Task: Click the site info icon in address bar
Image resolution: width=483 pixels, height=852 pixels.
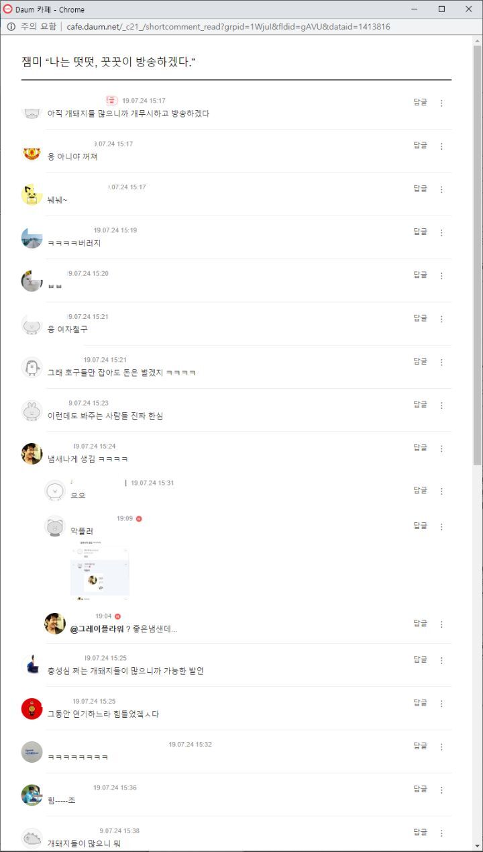Action: [11, 27]
